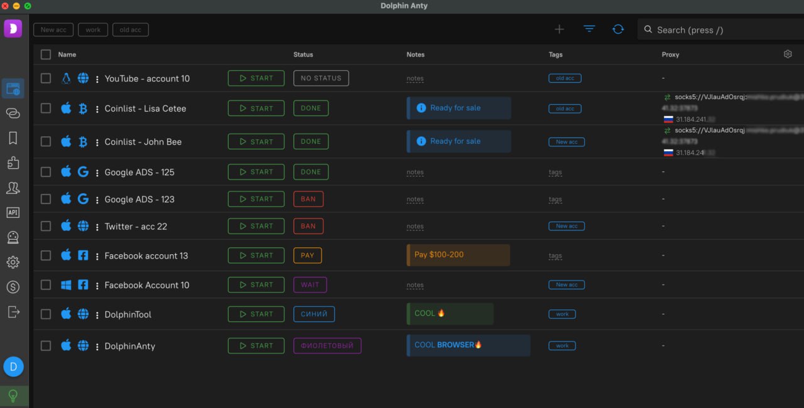Open the API section in sidebar
The width and height of the screenshot is (804, 408).
[x=13, y=213]
